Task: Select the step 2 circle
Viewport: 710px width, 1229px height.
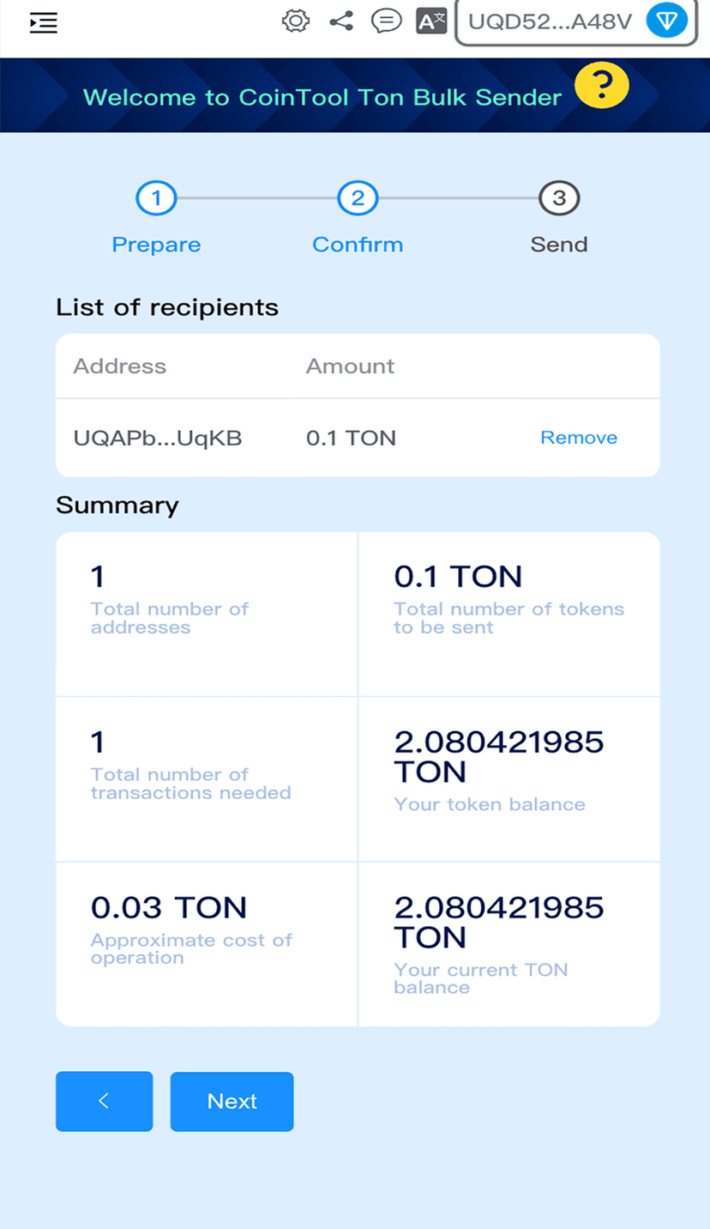Action: tap(358, 199)
